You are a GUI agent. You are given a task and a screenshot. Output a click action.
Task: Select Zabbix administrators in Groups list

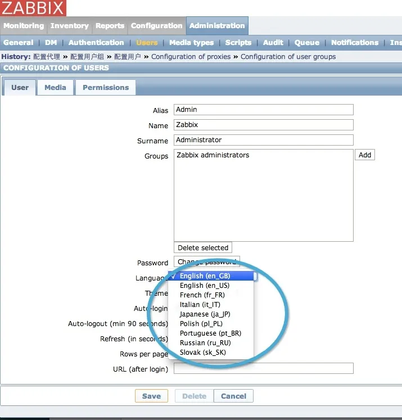(213, 155)
